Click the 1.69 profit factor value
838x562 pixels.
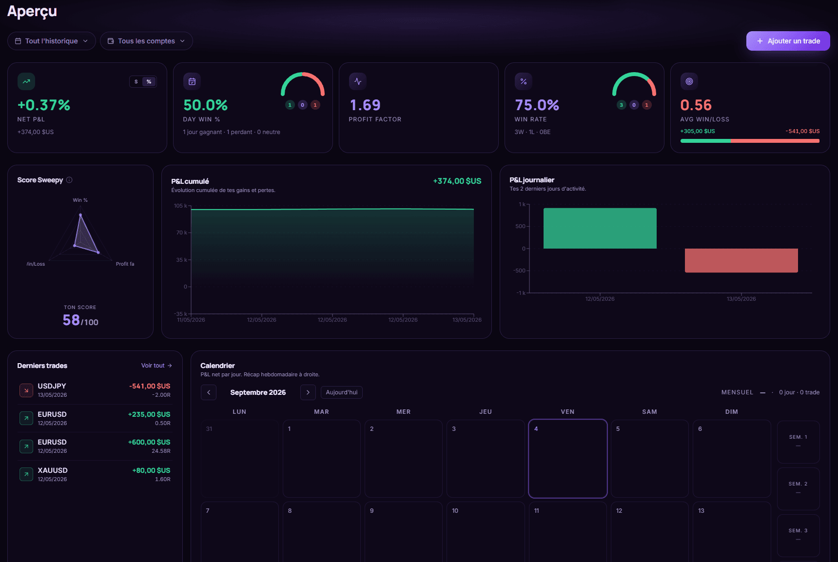click(365, 105)
